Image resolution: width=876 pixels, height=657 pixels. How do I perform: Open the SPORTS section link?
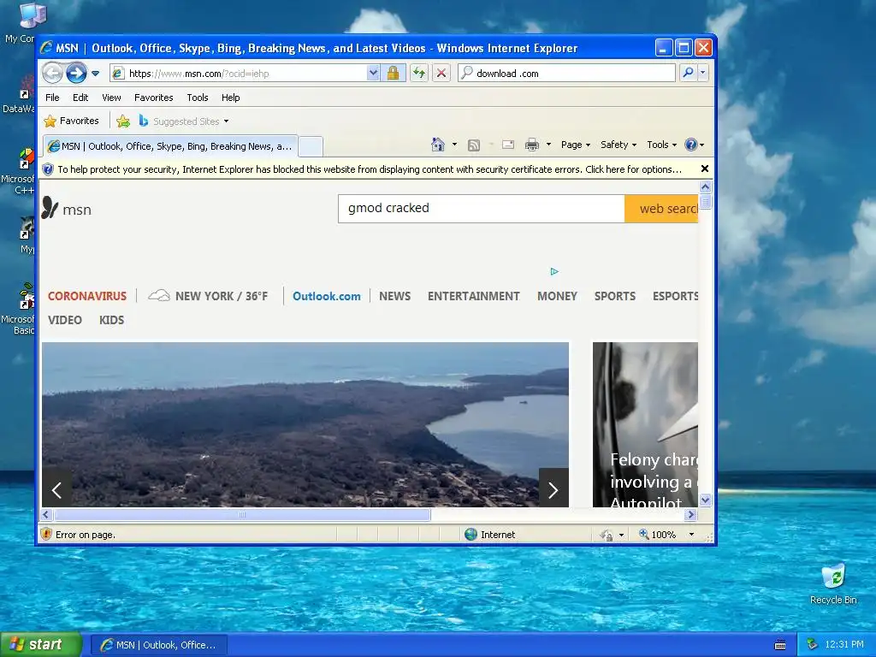[615, 296]
